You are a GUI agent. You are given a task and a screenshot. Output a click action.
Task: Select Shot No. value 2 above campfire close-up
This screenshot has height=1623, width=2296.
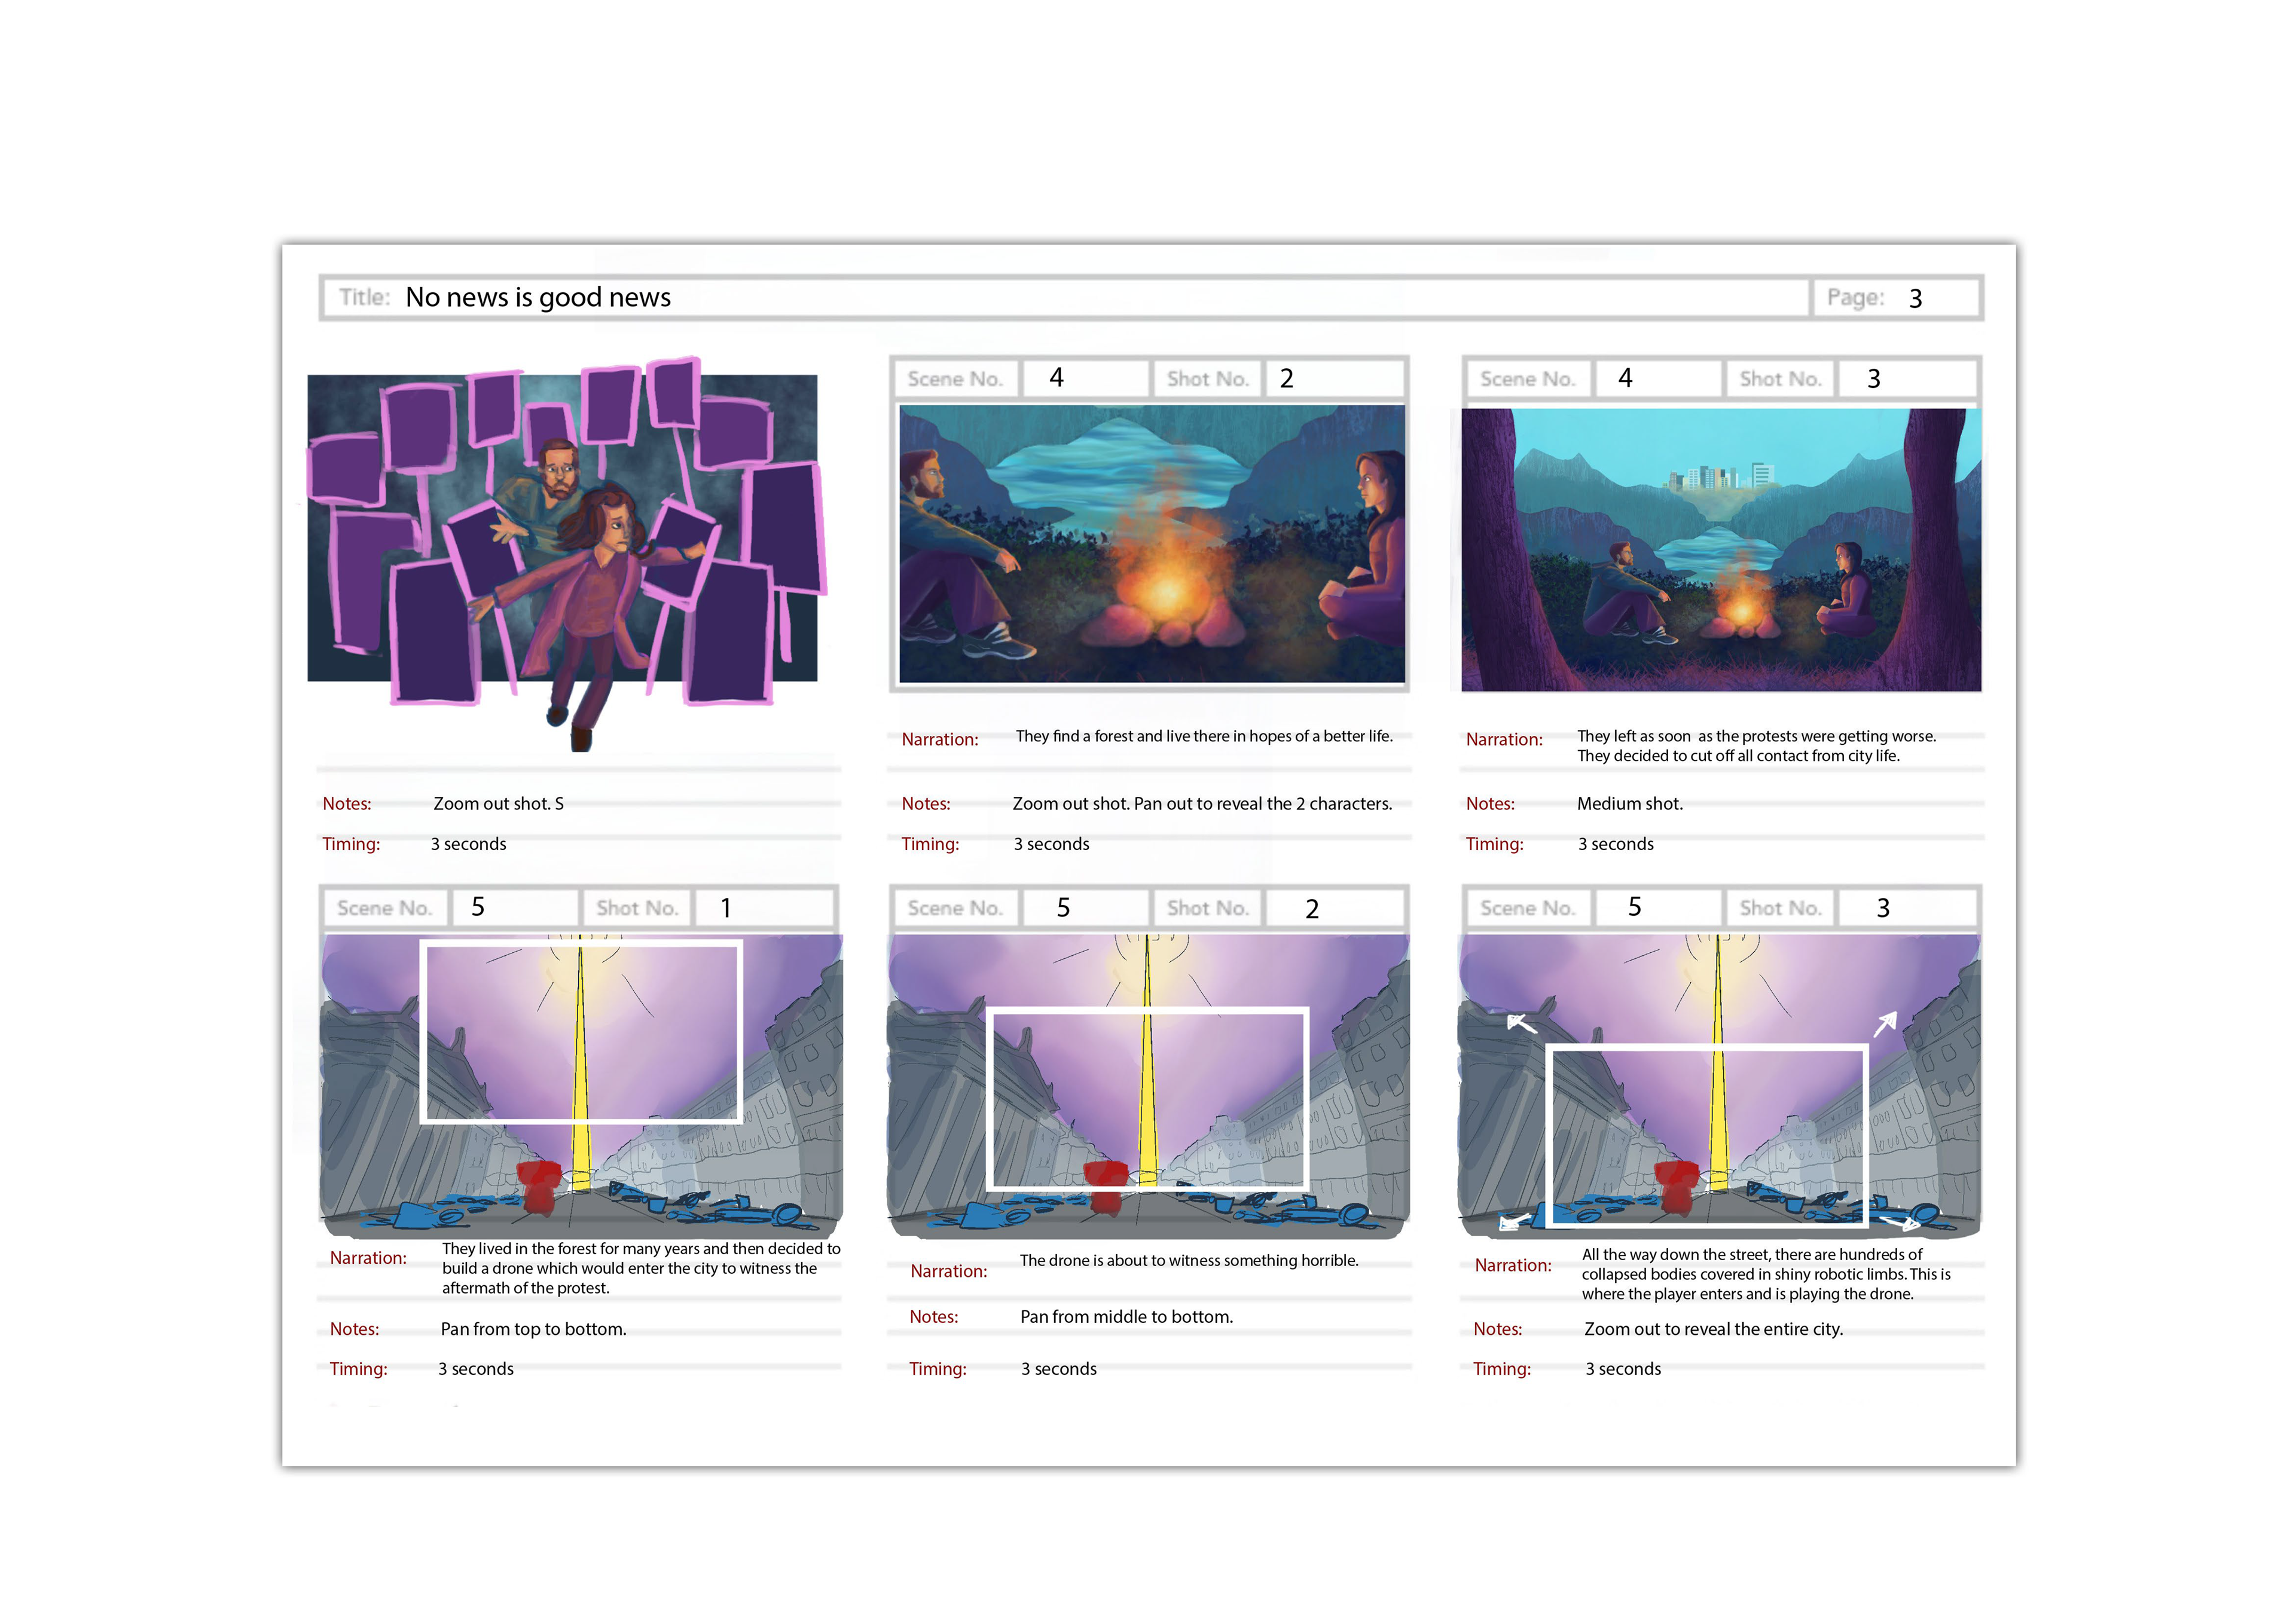pos(1287,379)
